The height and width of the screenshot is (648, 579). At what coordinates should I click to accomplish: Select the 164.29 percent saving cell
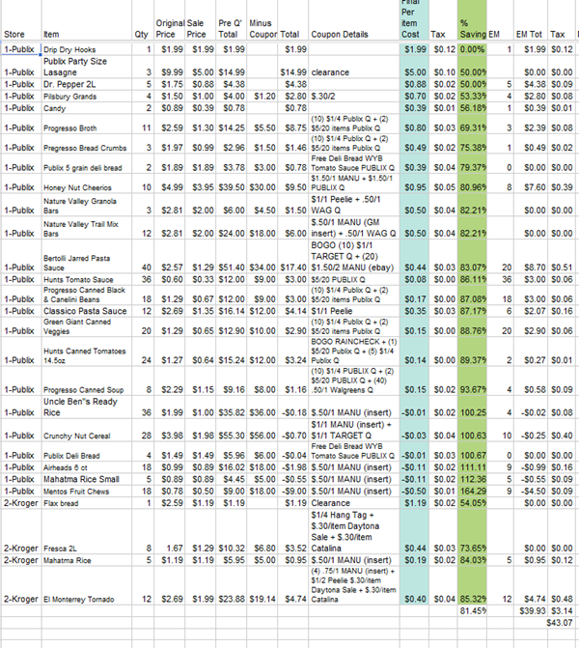(472, 492)
